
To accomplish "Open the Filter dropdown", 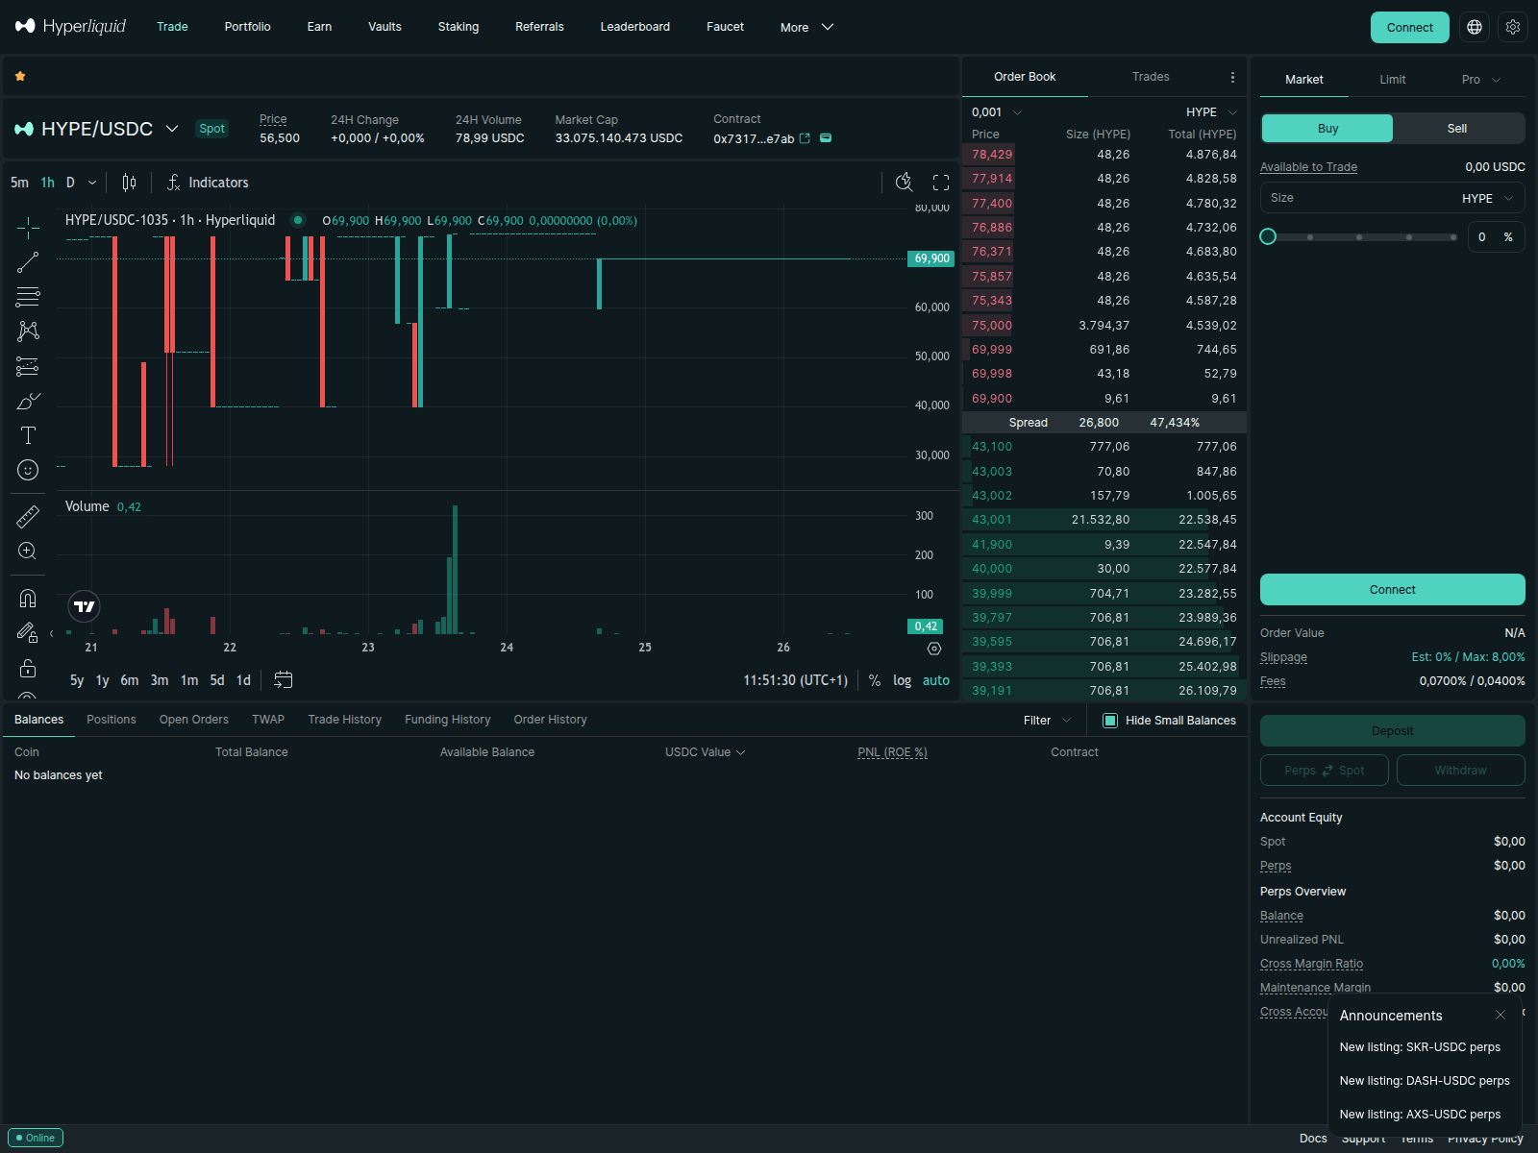I will tap(1047, 721).
